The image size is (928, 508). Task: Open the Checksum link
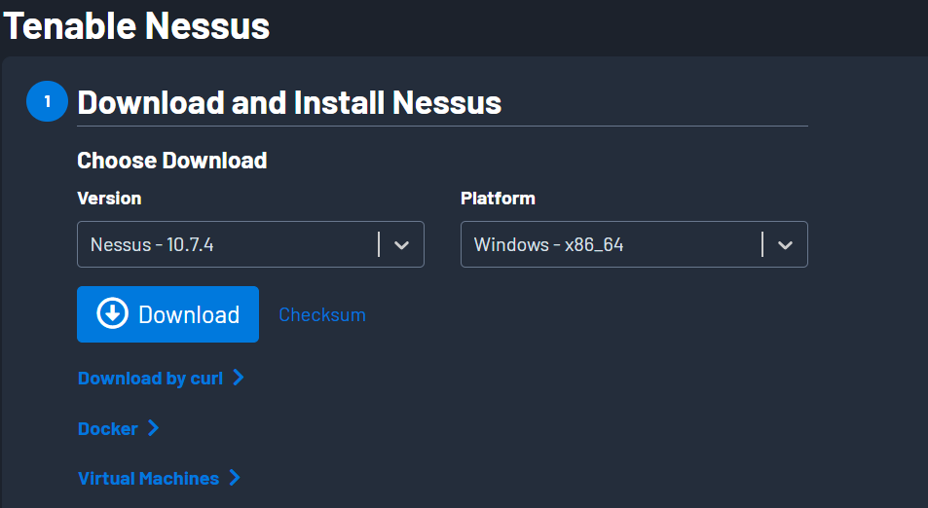(322, 314)
